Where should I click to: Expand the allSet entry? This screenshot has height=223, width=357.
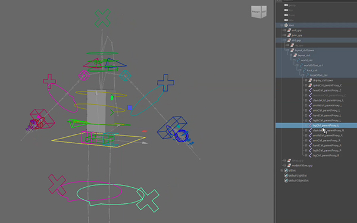click(282, 170)
